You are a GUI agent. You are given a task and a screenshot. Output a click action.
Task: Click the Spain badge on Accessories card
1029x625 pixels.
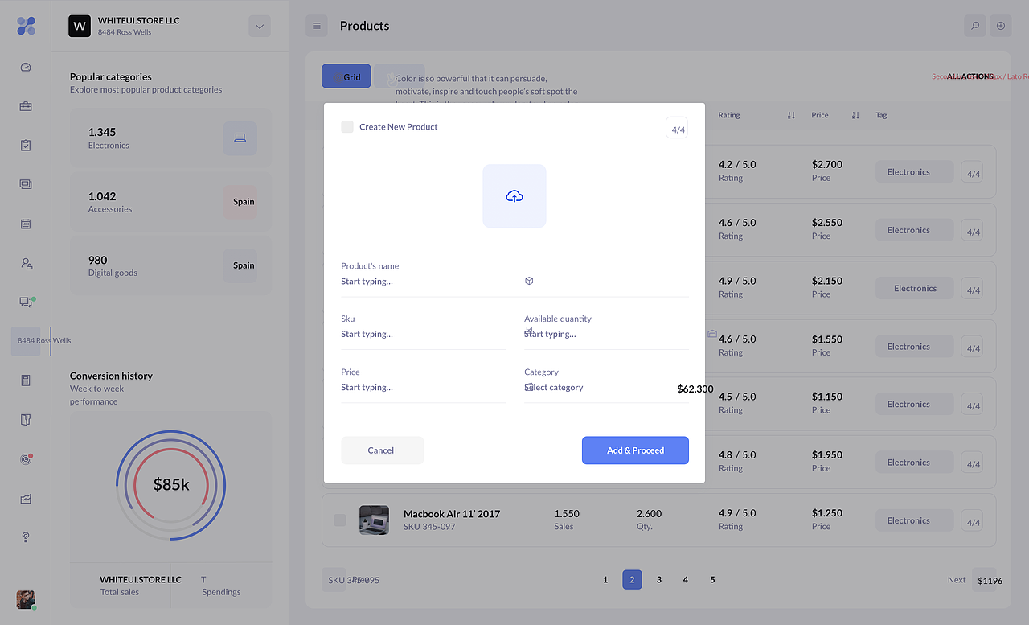tap(240, 202)
